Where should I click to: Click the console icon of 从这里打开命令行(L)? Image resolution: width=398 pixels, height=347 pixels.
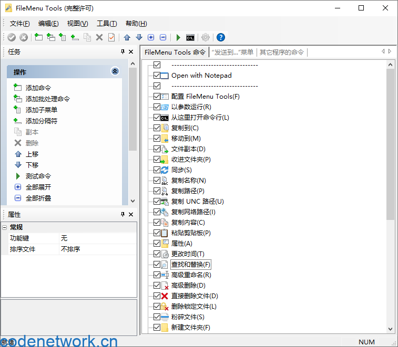[165, 118]
